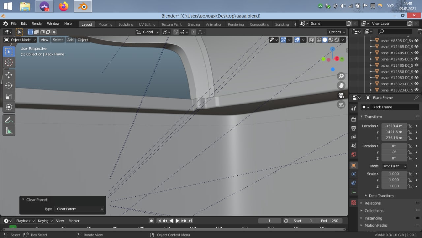Viewport: 422px width, 238px height.
Task: Click the Scale X value field
Action: click(x=394, y=174)
